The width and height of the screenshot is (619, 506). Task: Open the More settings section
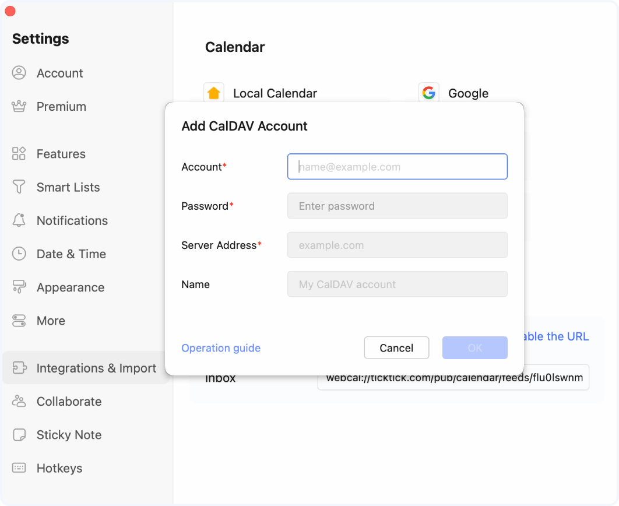coord(19,321)
